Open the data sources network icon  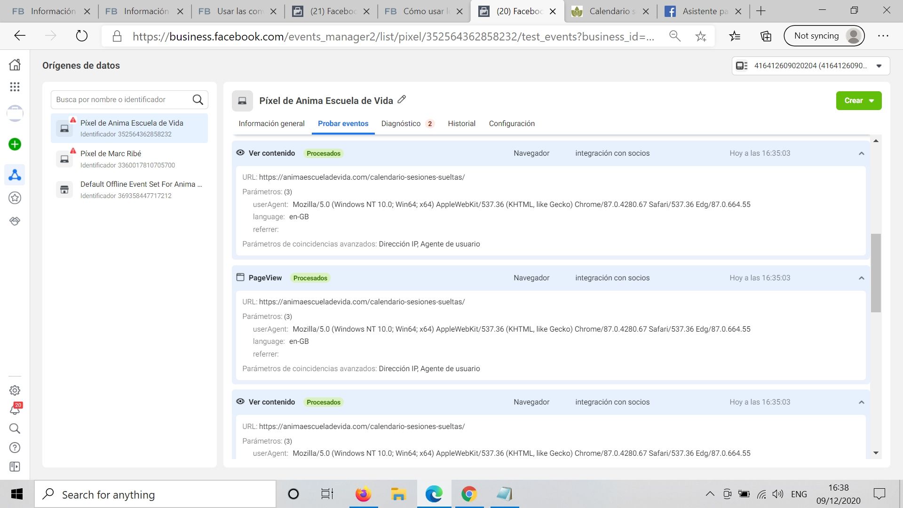(15, 175)
